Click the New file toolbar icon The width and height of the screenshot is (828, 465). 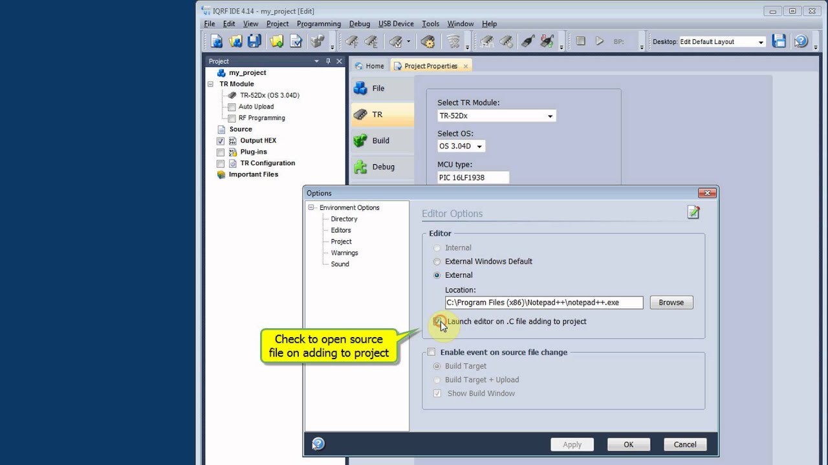pyautogui.click(x=217, y=41)
